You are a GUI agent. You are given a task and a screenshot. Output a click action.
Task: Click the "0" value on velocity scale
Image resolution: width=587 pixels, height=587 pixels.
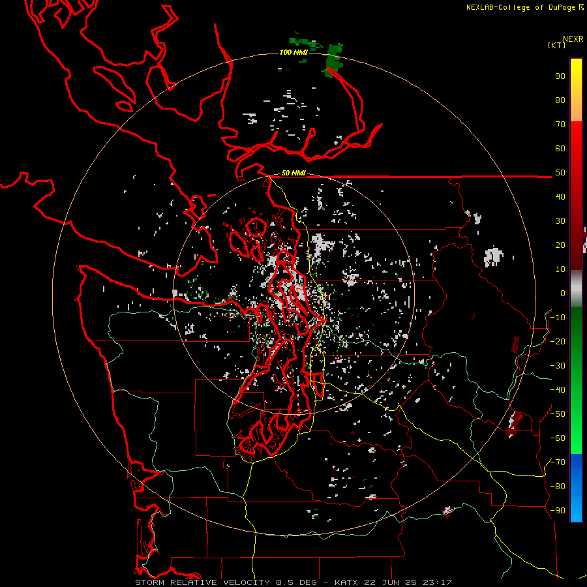(x=563, y=293)
